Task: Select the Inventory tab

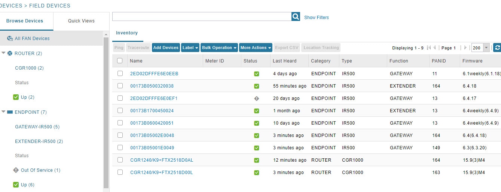Action: [127, 33]
